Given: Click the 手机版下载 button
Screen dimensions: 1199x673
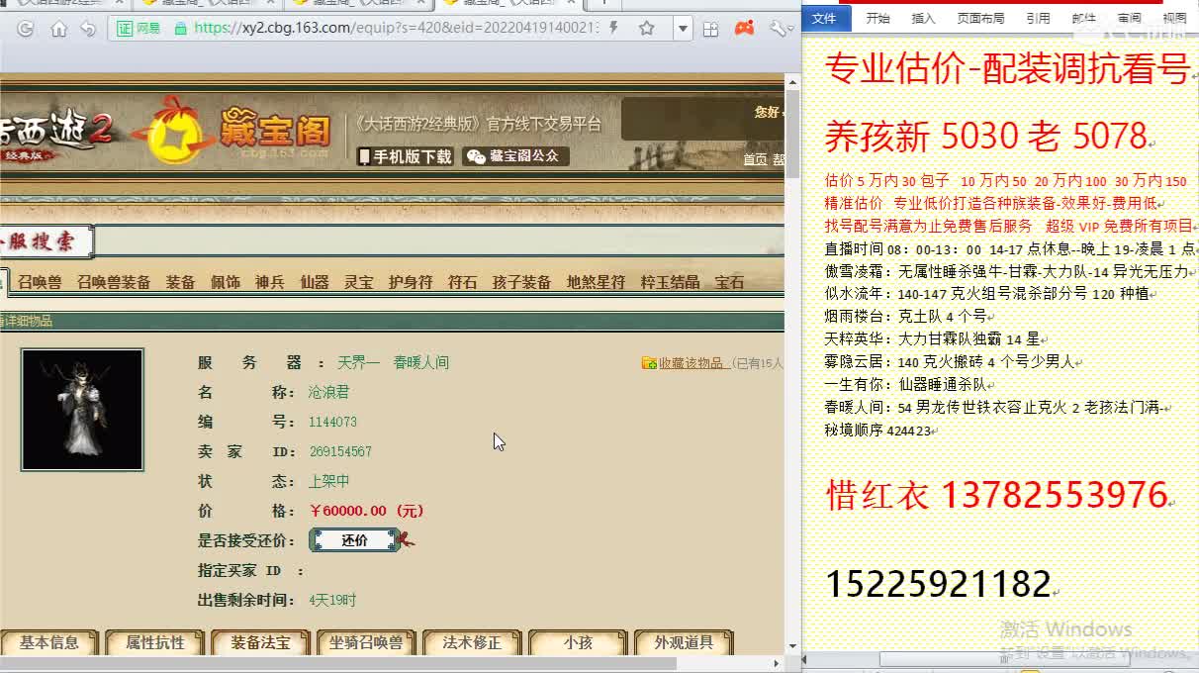Looking at the screenshot, I should point(405,156).
